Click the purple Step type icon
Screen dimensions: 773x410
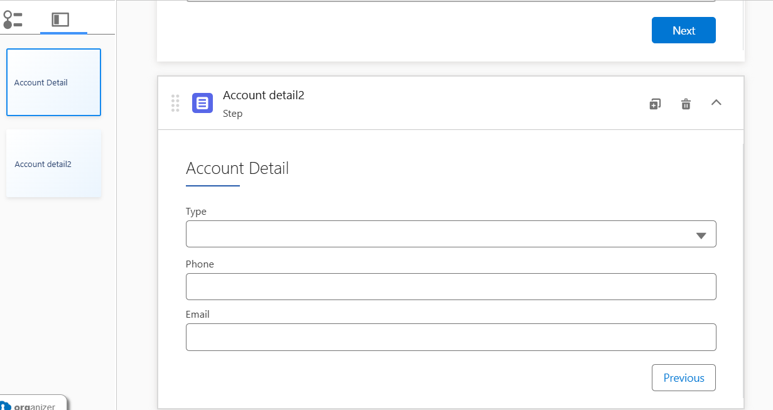pos(202,103)
